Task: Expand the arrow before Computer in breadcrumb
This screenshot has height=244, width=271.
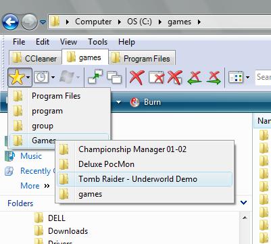Action: pos(68,22)
